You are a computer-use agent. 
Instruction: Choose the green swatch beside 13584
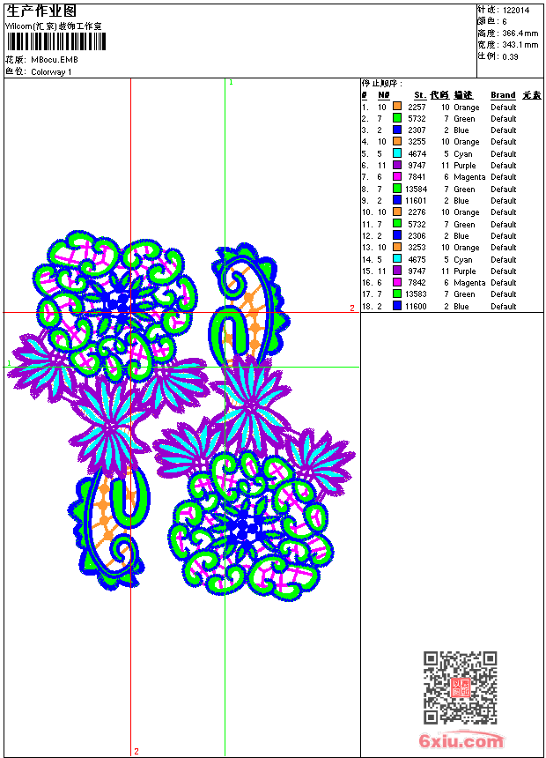click(397, 189)
